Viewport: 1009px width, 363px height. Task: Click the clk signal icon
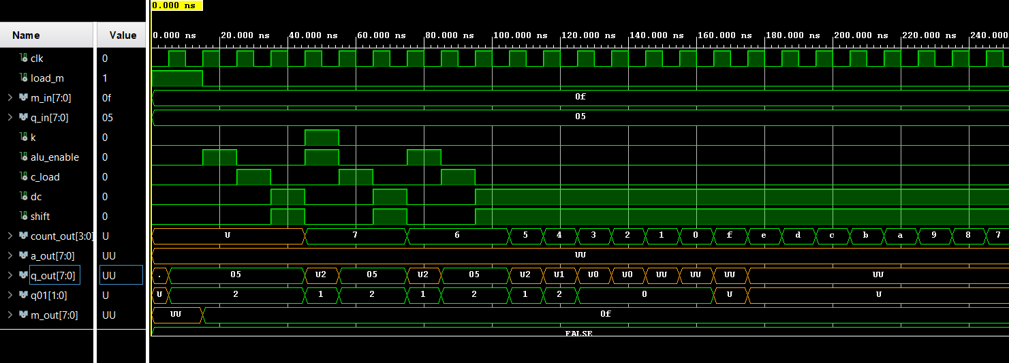(x=24, y=59)
